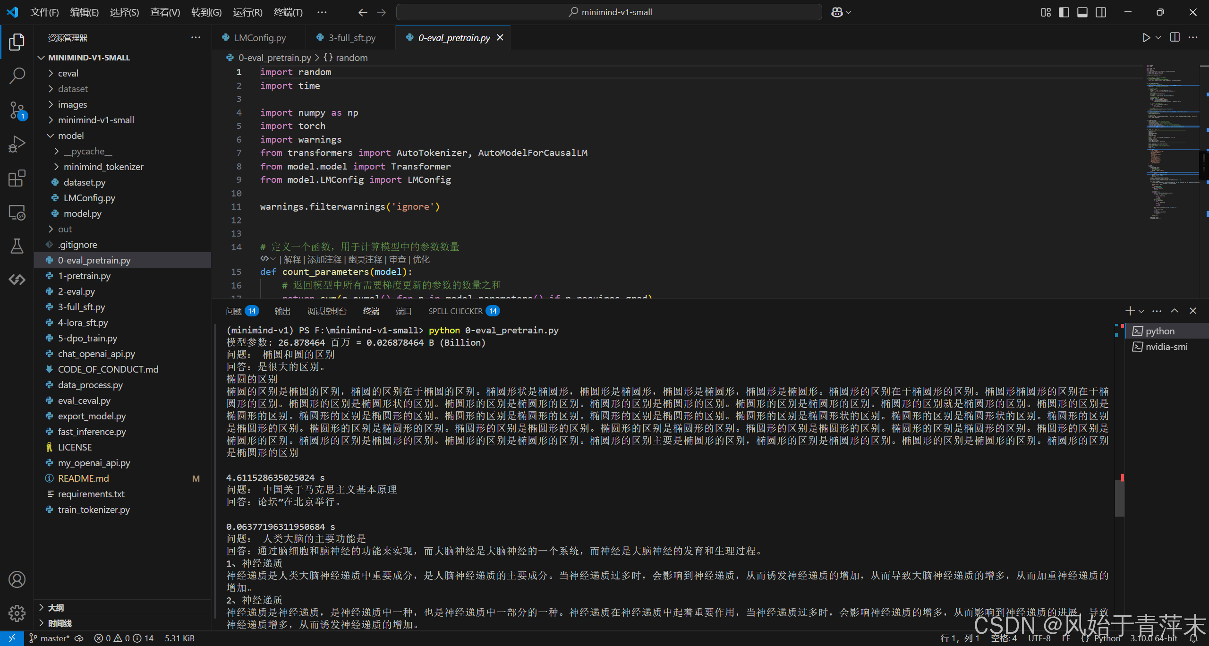Expand the out folder

tap(51, 229)
